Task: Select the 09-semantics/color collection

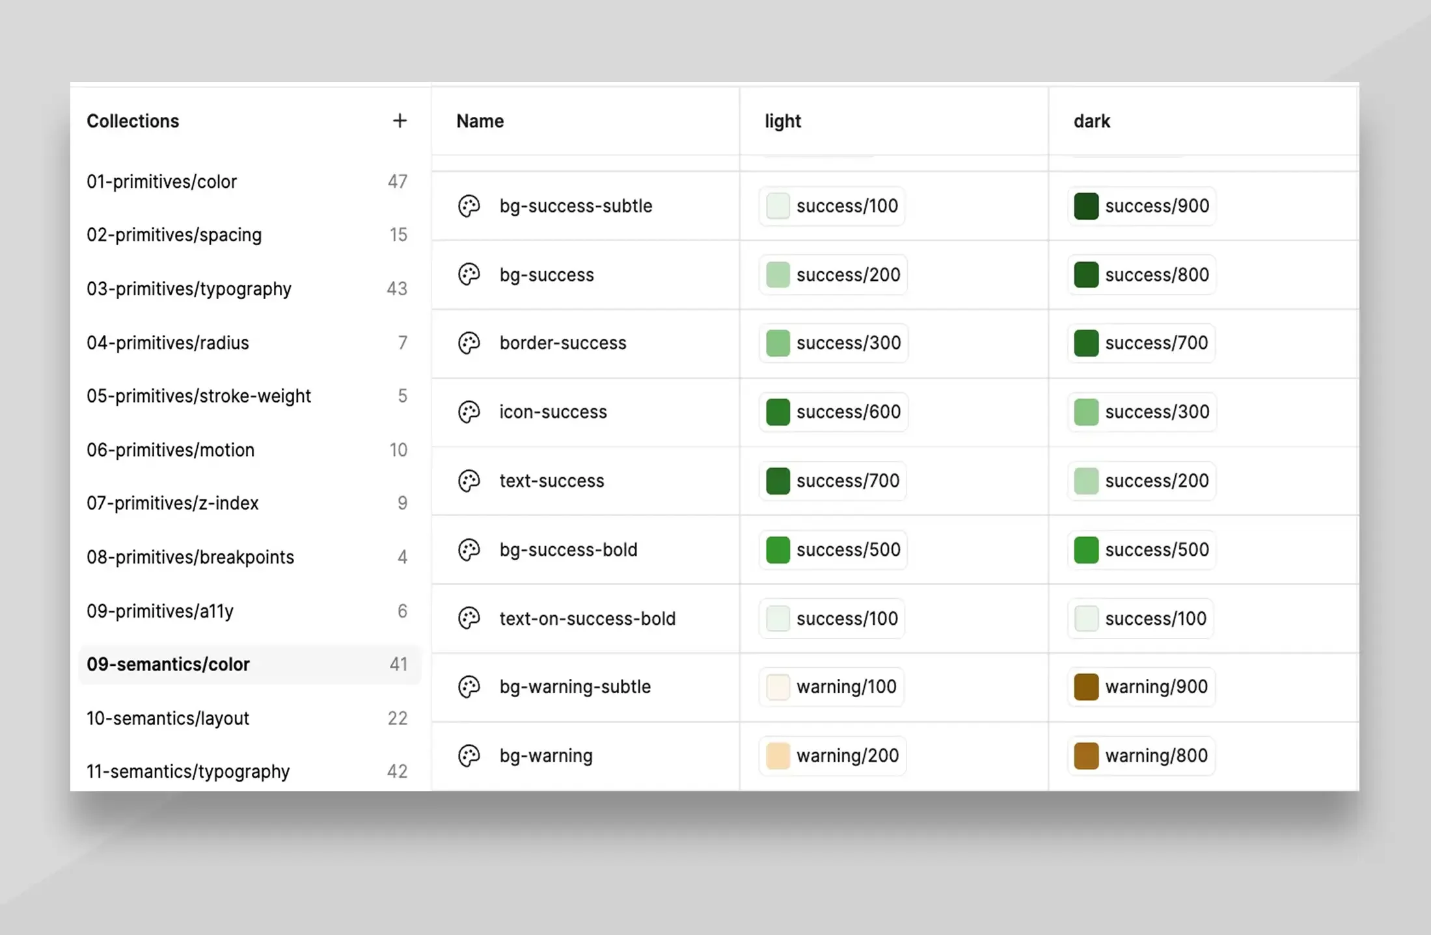Action: pos(249,665)
